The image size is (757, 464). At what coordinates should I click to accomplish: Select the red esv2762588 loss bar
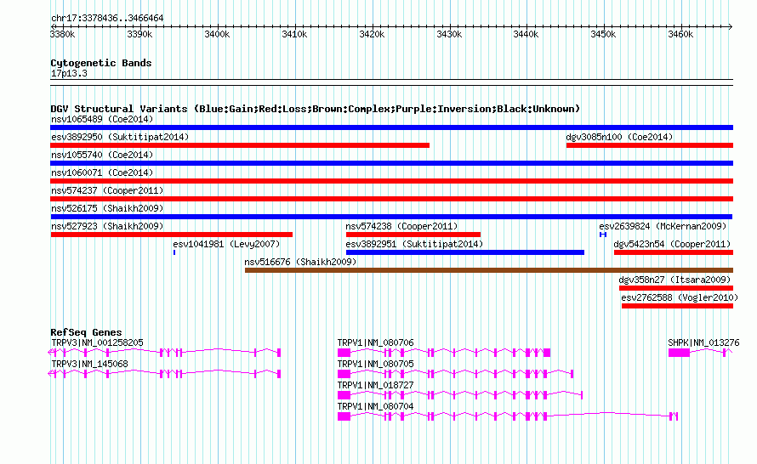677,306
